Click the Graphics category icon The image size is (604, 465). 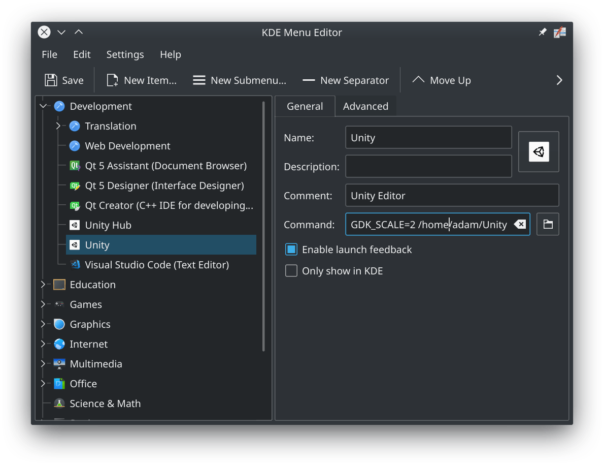(x=59, y=324)
